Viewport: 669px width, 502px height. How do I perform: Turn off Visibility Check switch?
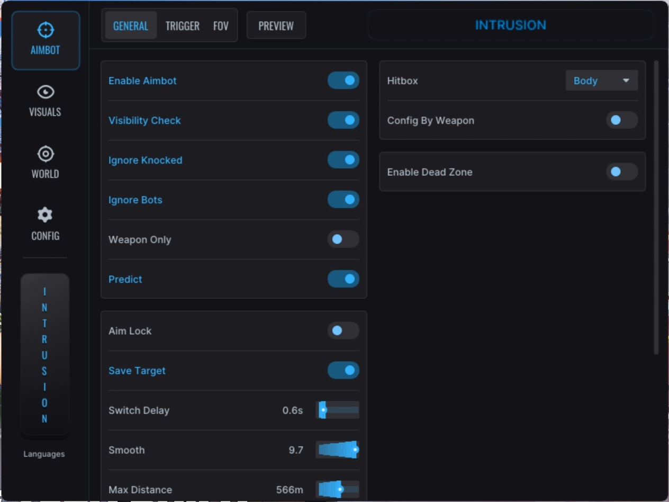(x=343, y=120)
